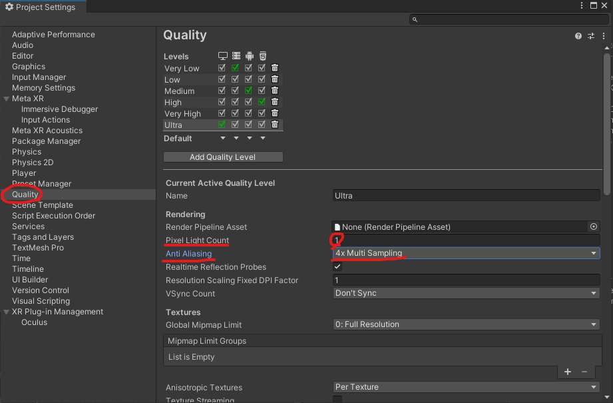This screenshot has height=403, width=613.
Task: Collapse the Meta XR tree item
Action: pyautogui.click(x=6, y=99)
